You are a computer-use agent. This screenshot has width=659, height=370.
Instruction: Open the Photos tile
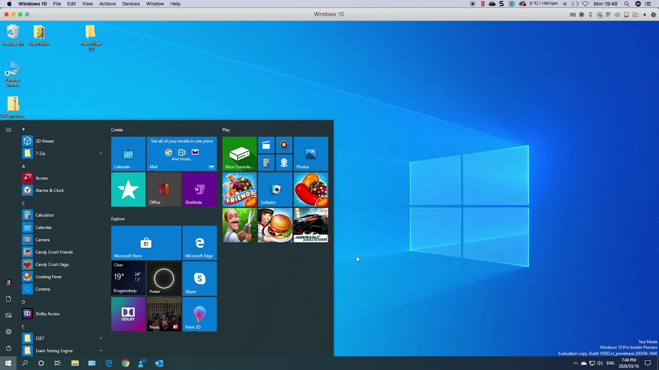pyautogui.click(x=310, y=154)
